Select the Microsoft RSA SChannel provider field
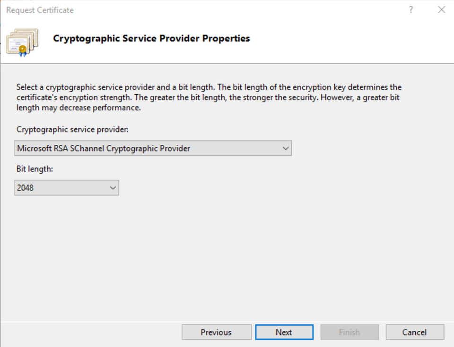This screenshot has width=454, height=347. tap(142, 148)
